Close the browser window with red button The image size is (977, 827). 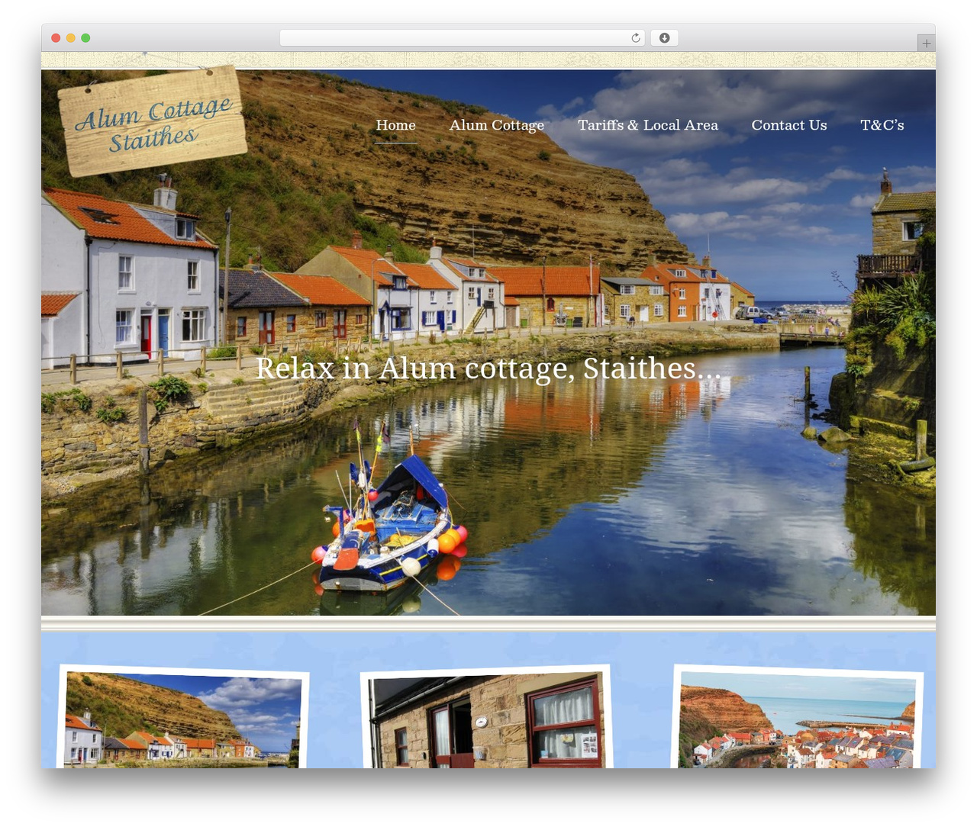(56, 38)
